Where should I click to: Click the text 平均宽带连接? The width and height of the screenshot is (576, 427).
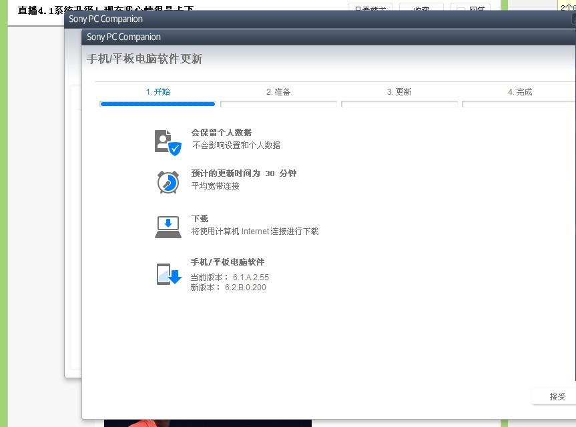(216, 186)
